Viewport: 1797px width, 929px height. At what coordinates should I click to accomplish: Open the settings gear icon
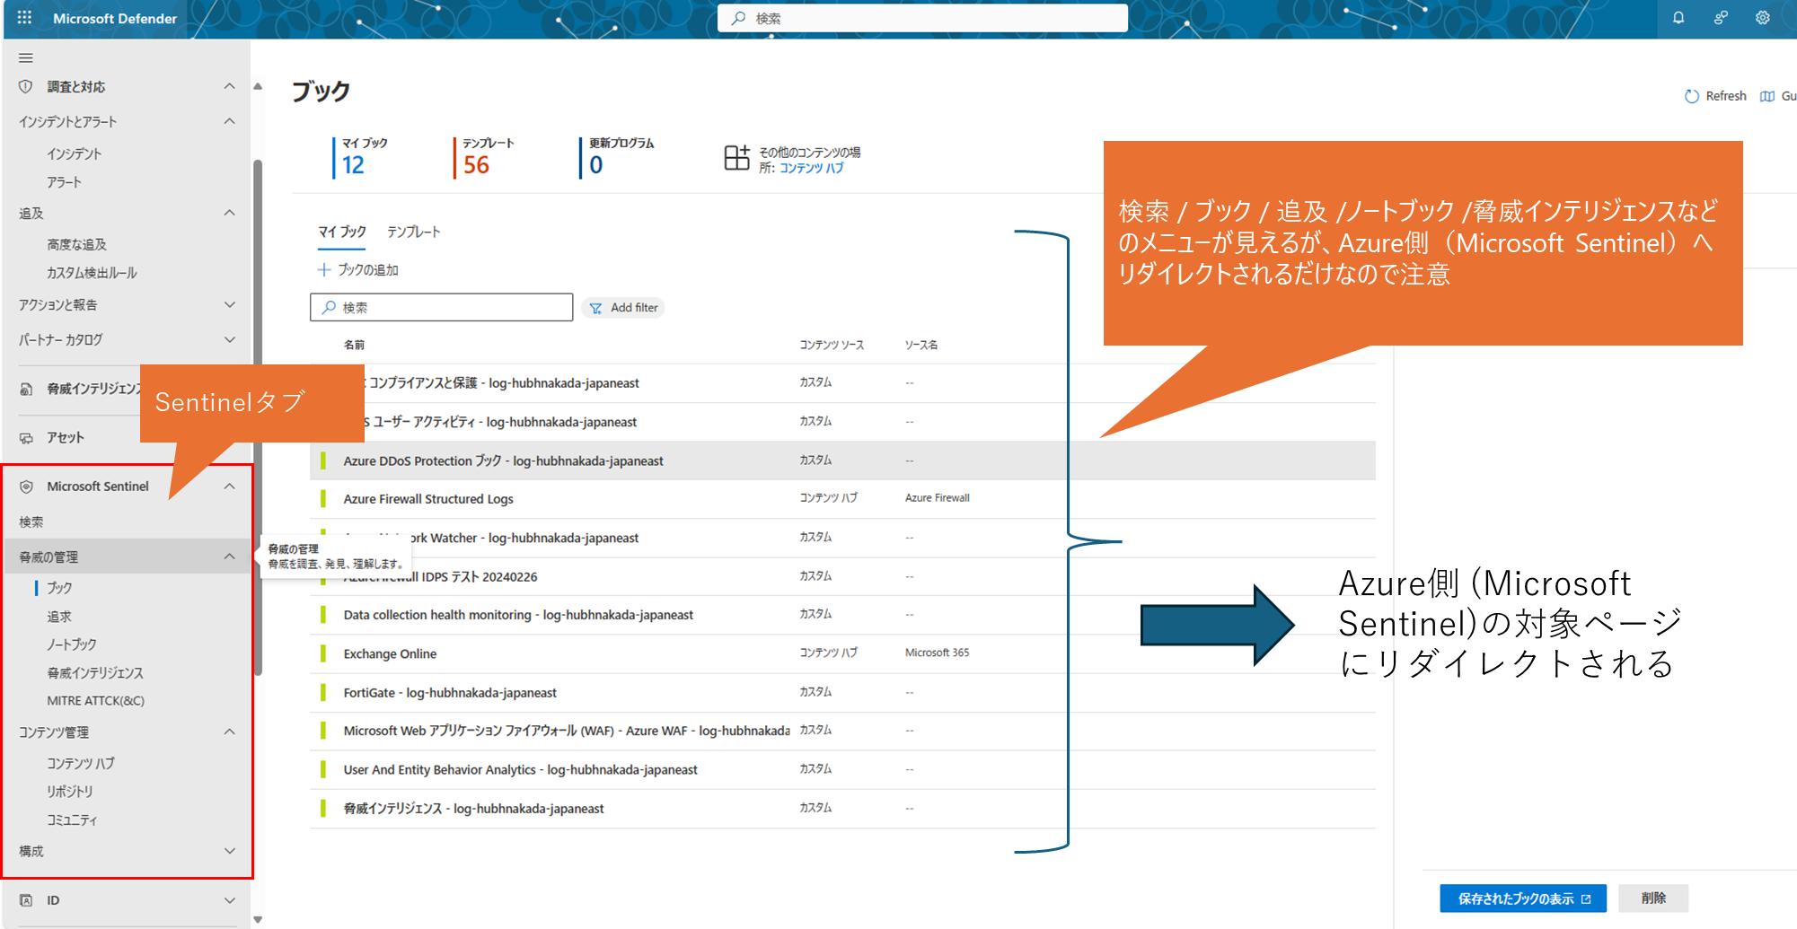1763,18
